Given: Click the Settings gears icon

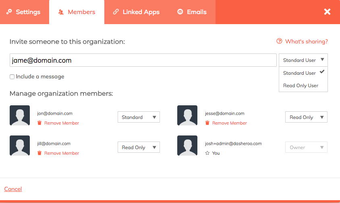Looking at the screenshot, I should (9, 12).
